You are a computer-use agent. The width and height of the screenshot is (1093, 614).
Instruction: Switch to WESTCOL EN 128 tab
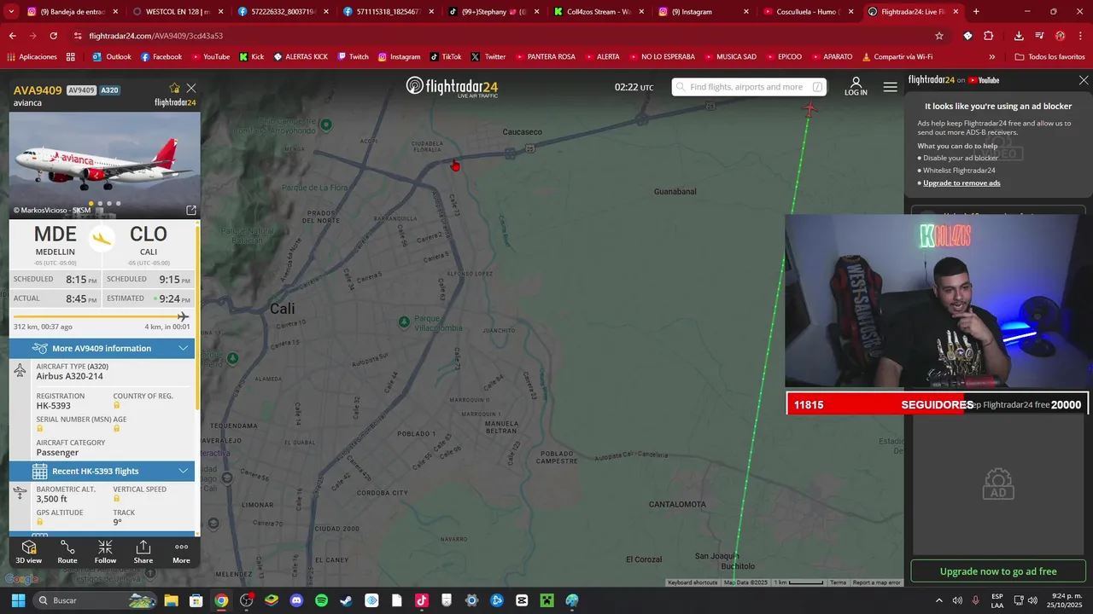coord(178,12)
